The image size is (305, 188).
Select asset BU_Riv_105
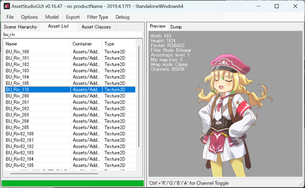[x=17, y=83]
